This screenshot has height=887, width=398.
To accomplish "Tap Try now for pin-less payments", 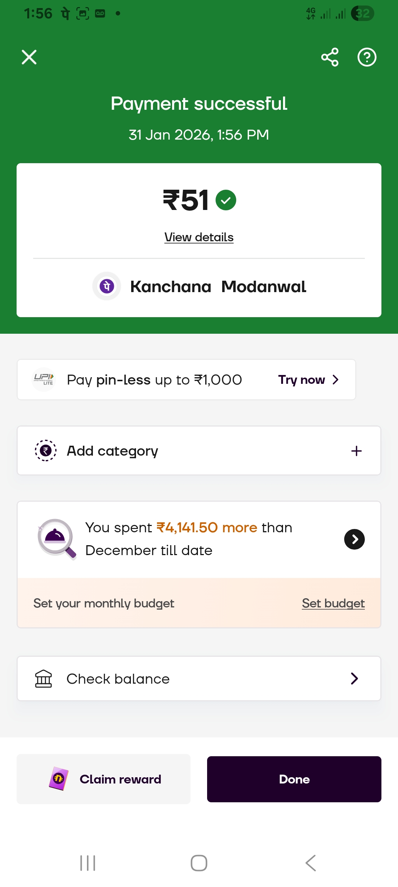I will tap(308, 380).
